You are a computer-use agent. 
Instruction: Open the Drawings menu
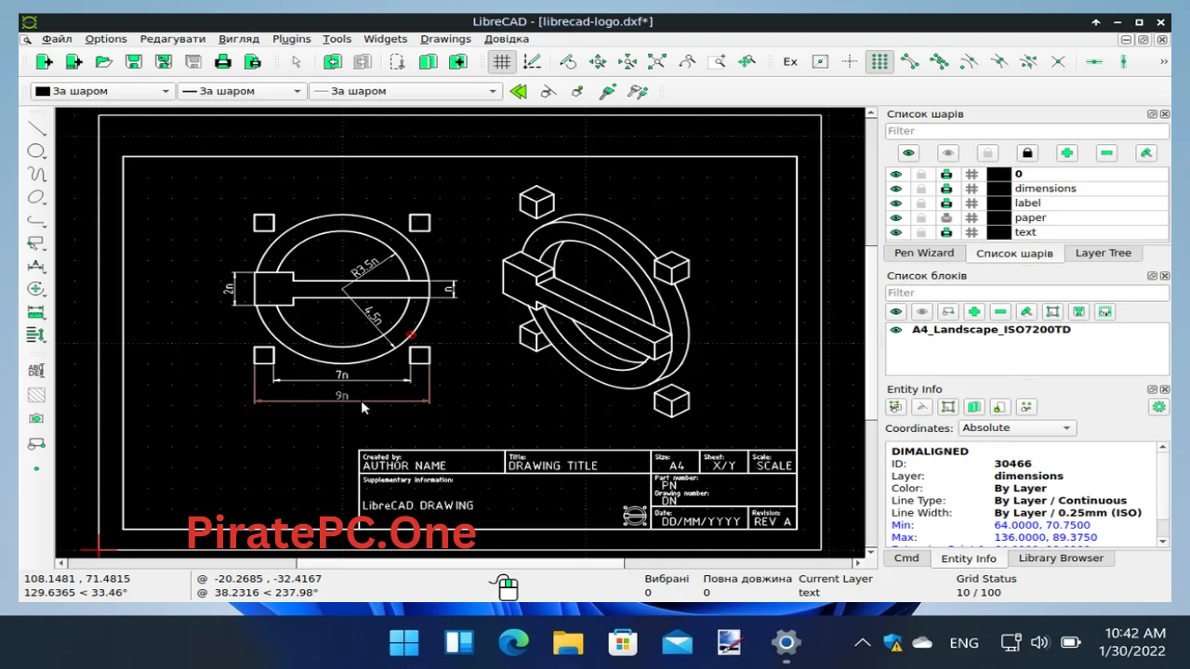445,39
